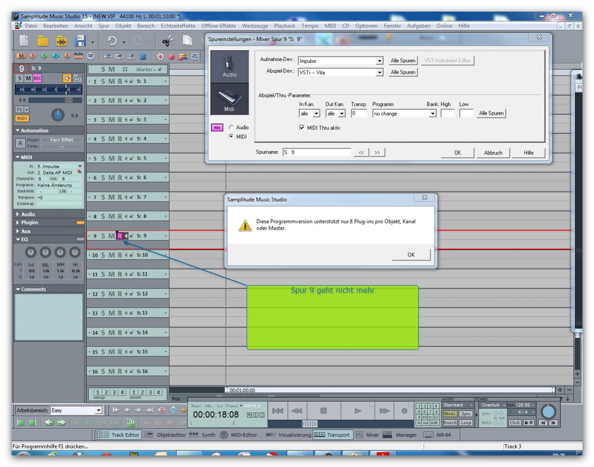Confirm the plug-in limit warning with OK
The width and height of the screenshot is (594, 467).
[x=411, y=255]
